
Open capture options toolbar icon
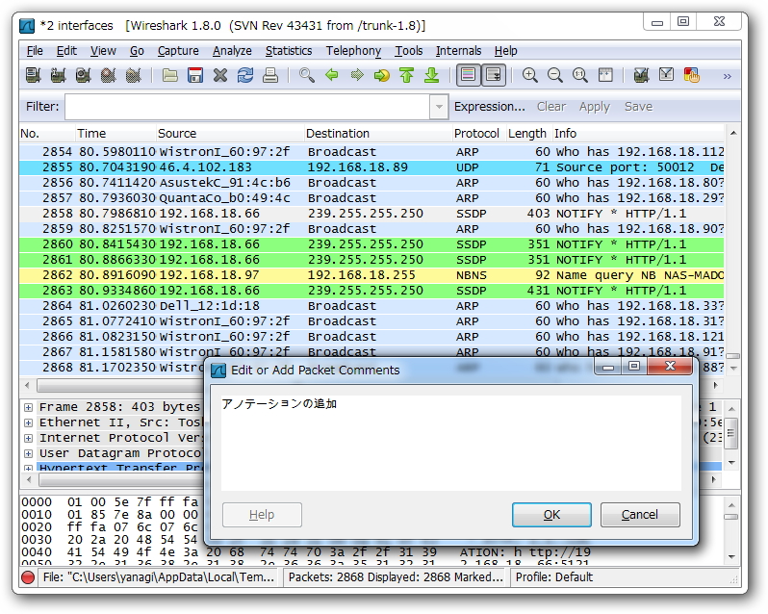[58, 75]
